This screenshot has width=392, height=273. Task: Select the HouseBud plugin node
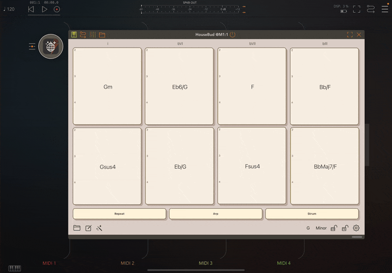[x=51, y=46]
